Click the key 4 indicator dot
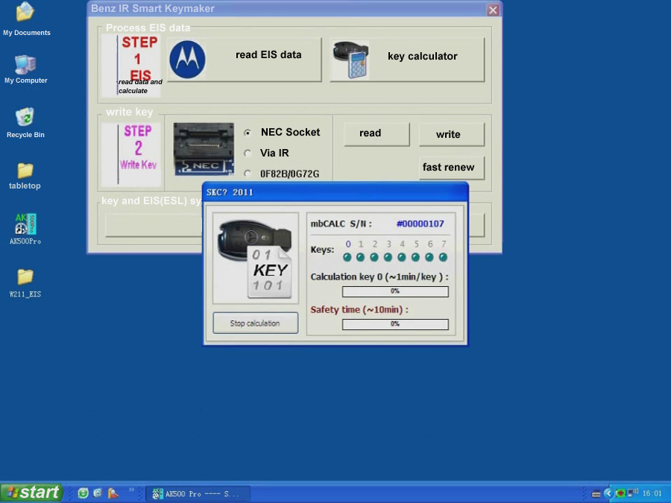671x503 pixels. click(x=402, y=257)
